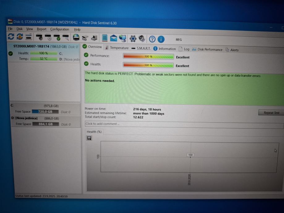Switch to the Temperature tab
Viewport: 284px width, 213px height.
[x=117, y=48]
